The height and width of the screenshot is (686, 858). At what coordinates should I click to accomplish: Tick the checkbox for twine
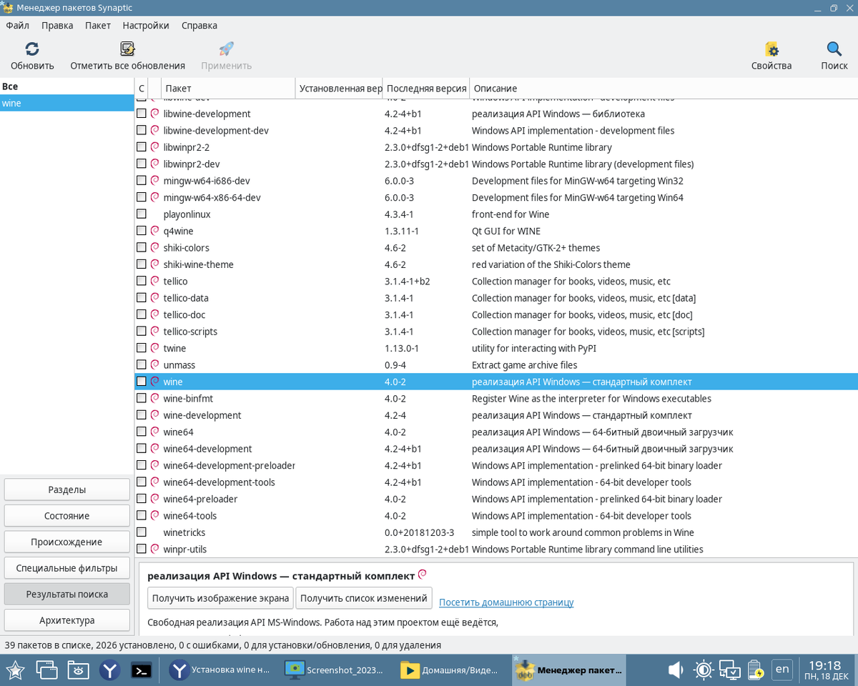(142, 348)
